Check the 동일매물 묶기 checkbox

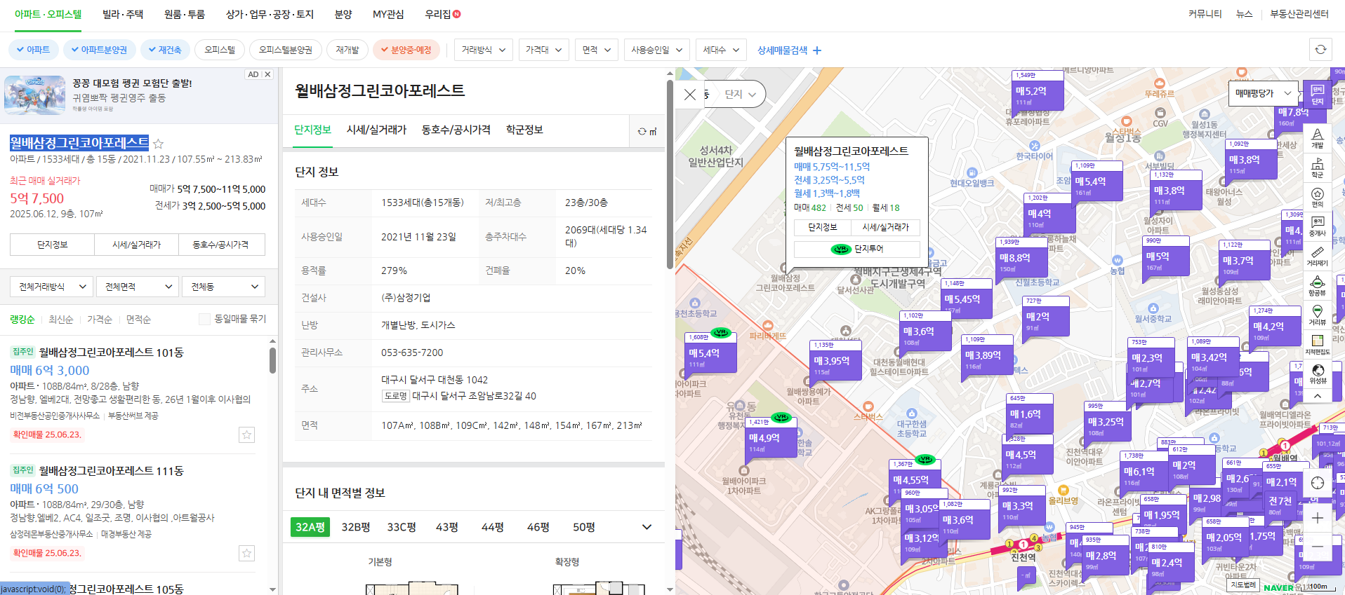(x=204, y=319)
